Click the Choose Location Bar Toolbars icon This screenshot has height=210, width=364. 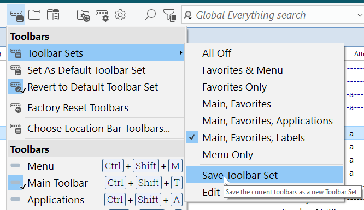point(16,129)
